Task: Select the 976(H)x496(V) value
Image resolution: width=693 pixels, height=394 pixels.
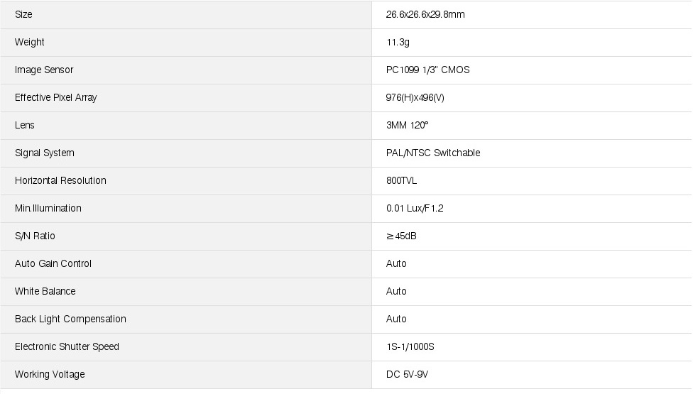Action: coord(415,97)
